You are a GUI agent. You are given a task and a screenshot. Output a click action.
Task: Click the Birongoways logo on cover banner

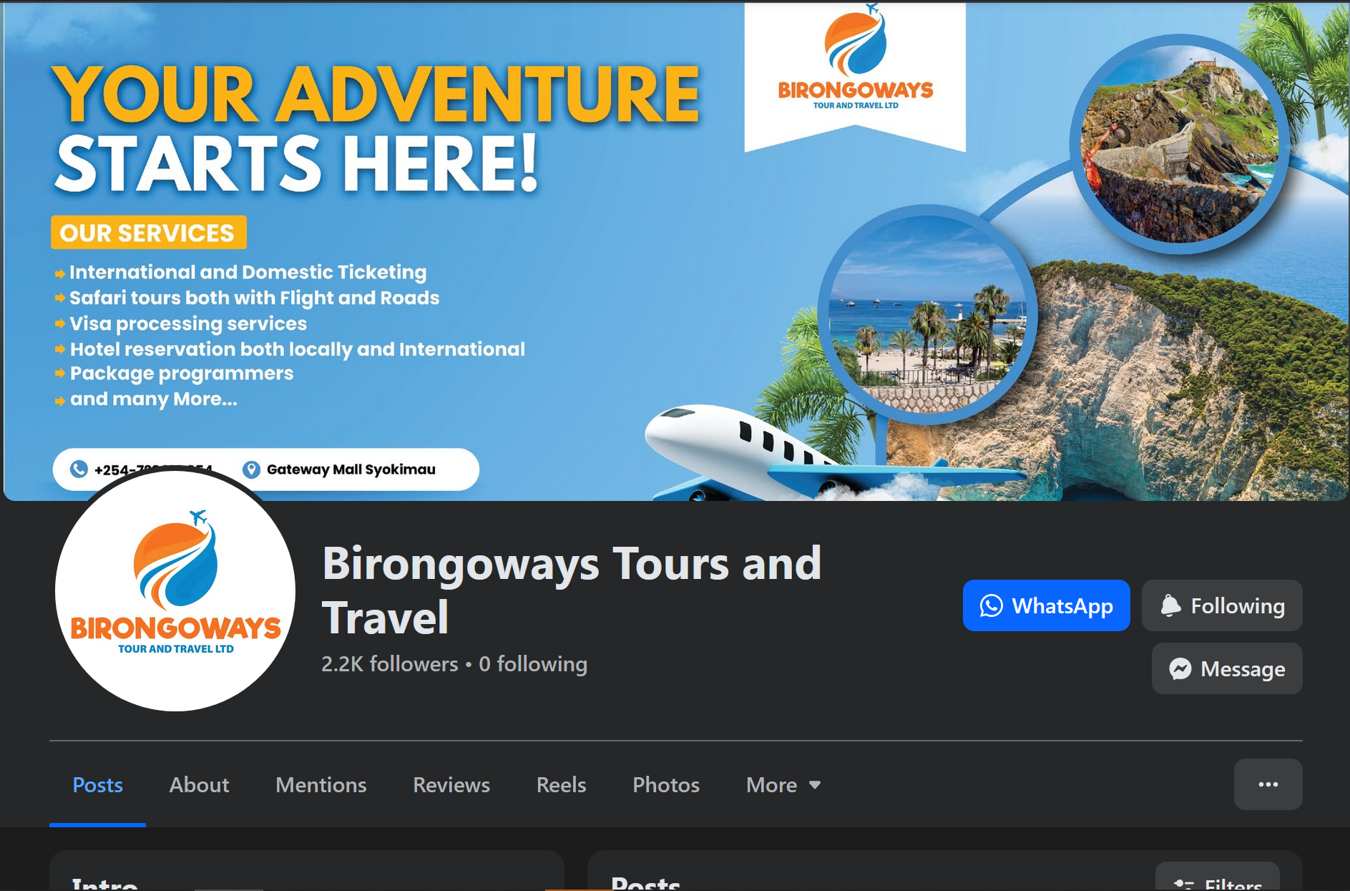(856, 59)
